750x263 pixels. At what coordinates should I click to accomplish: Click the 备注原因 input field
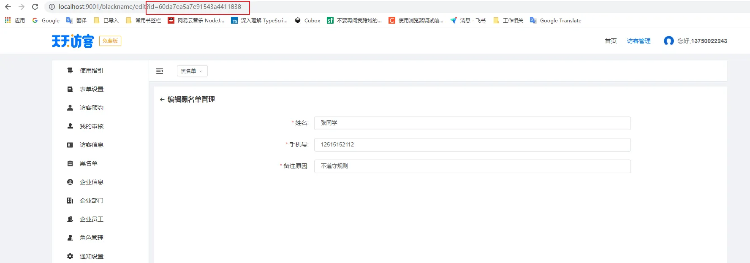pyautogui.click(x=473, y=166)
